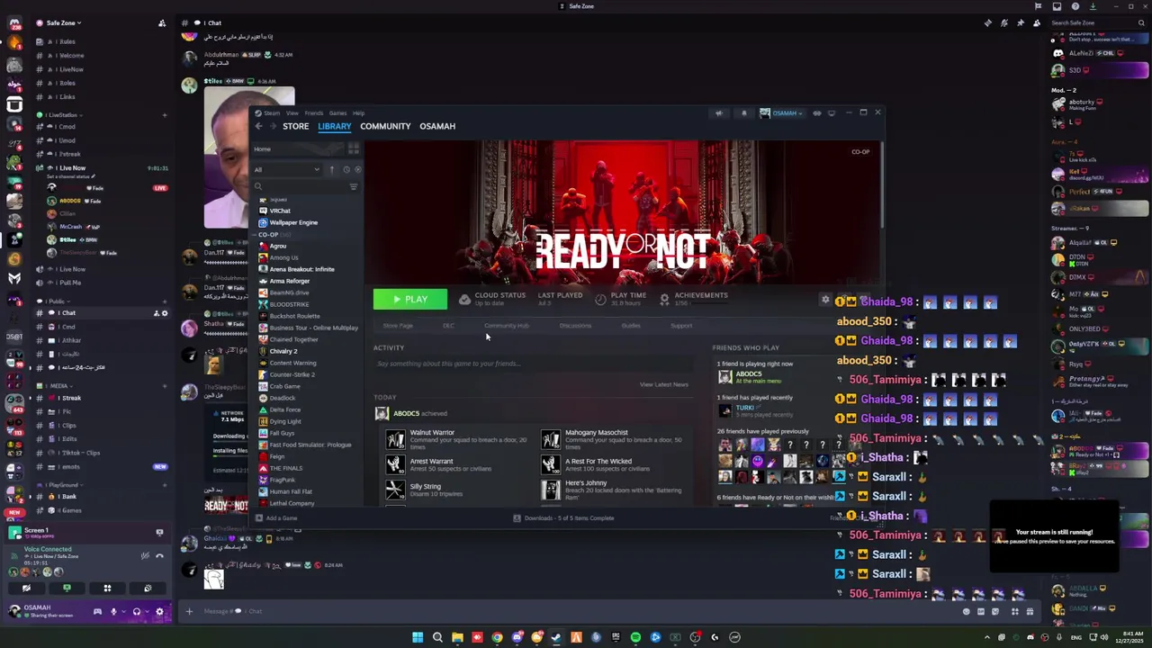Click the library sort arrow icon

pos(331,169)
